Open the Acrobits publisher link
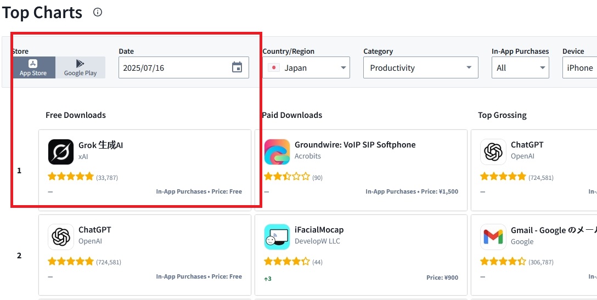 [x=308, y=156]
